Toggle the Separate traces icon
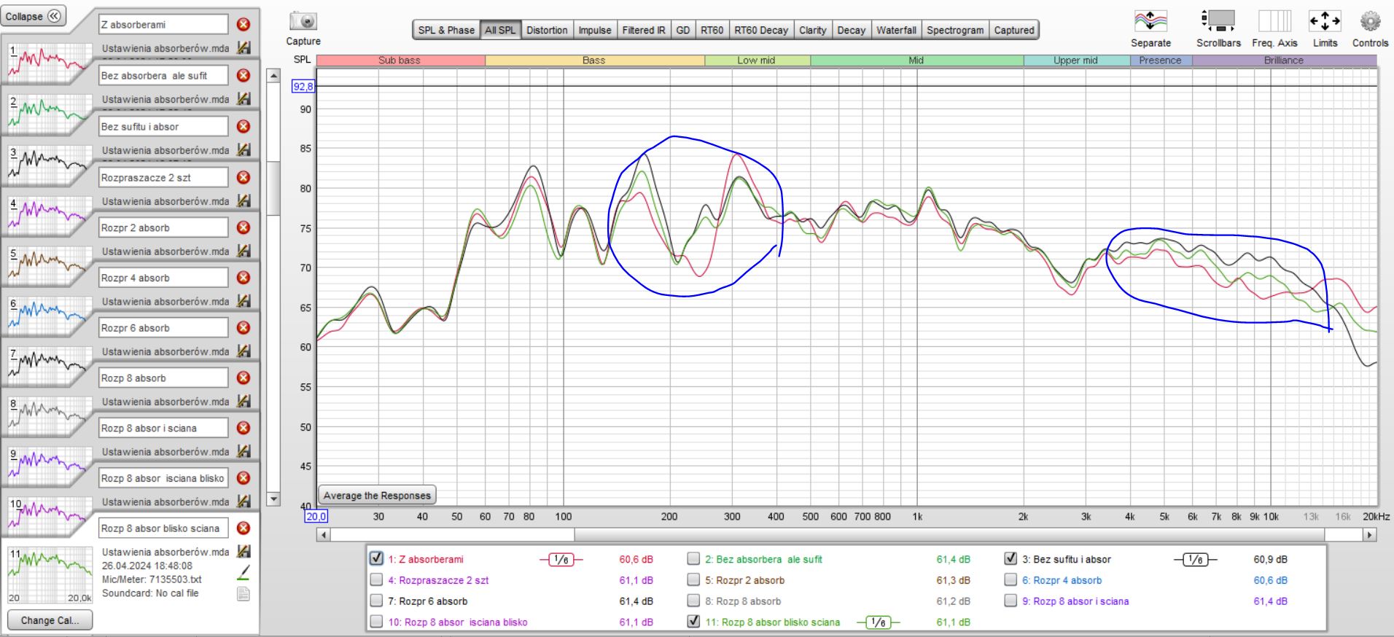 coord(1150,20)
